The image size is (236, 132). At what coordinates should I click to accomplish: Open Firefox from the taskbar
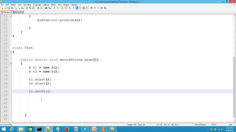(67, 129)
